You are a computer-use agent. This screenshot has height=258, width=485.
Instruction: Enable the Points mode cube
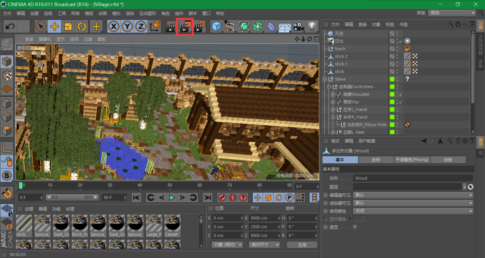(7, 103)
